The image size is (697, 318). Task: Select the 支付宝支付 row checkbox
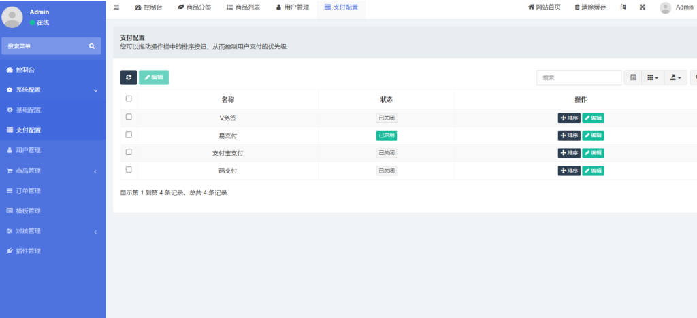129,152
